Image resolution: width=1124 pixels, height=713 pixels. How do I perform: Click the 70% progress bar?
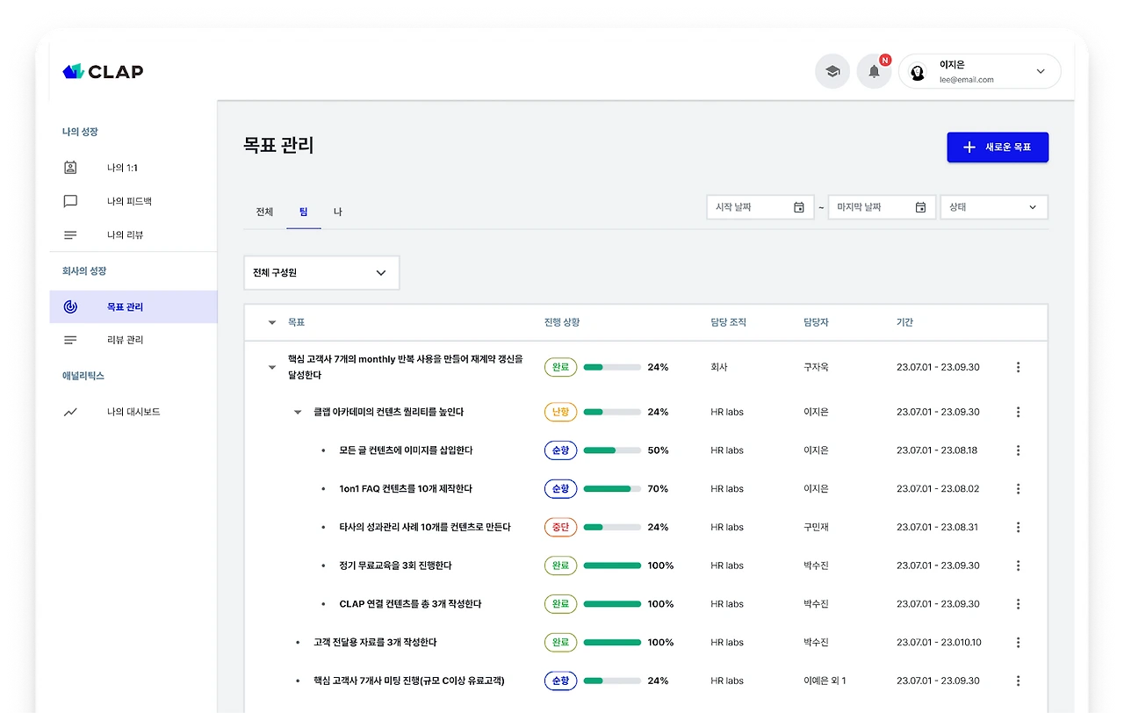(612, 488)
